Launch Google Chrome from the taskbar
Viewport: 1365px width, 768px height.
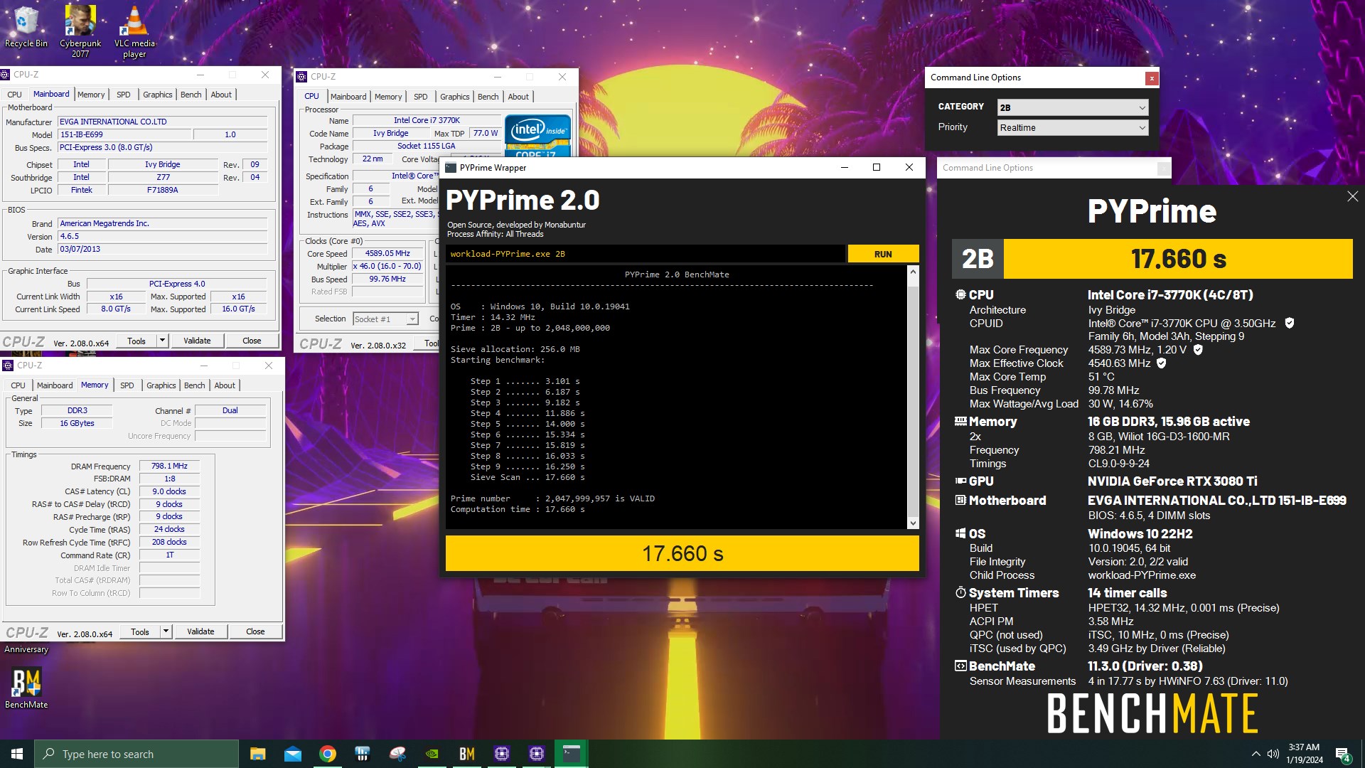click(x=328, y=754)
